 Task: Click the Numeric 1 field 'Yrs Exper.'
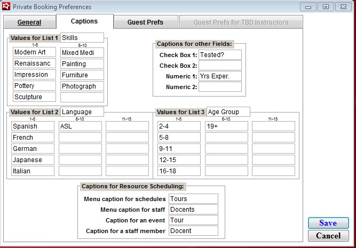tap(219, 76)
